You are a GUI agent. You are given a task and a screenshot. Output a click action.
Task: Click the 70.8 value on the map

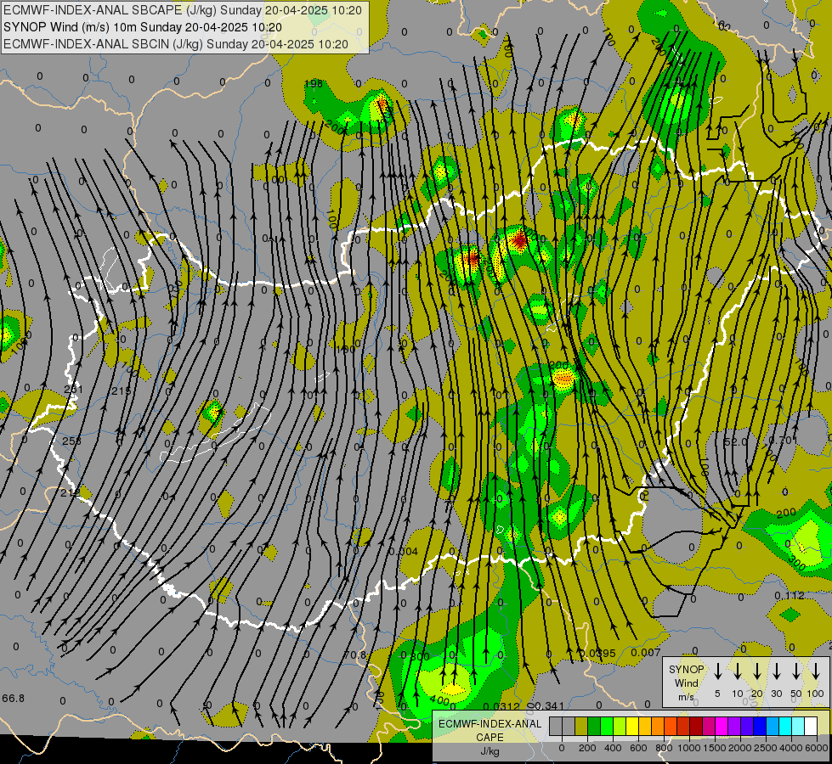pyautogui.click(x=354, y=654)
